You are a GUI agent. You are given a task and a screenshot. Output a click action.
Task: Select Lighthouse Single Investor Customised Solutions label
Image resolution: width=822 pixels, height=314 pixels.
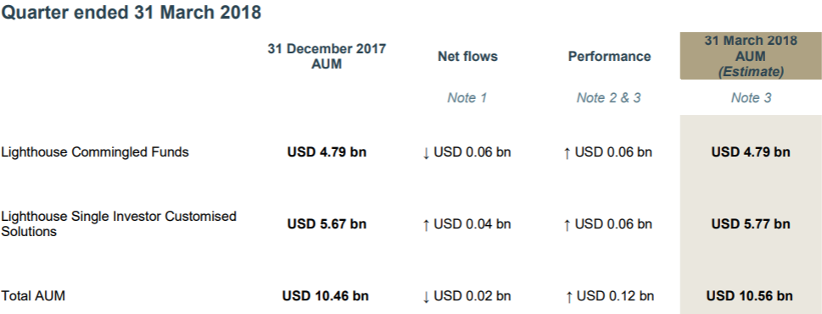tap(119, 224)
